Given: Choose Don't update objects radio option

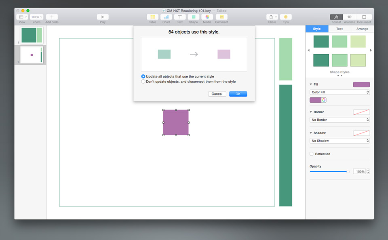Looking at the screenshot, I should point(143,82).
